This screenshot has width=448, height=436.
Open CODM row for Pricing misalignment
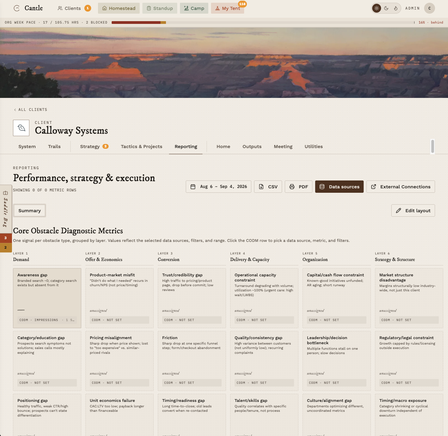point(120,383)
